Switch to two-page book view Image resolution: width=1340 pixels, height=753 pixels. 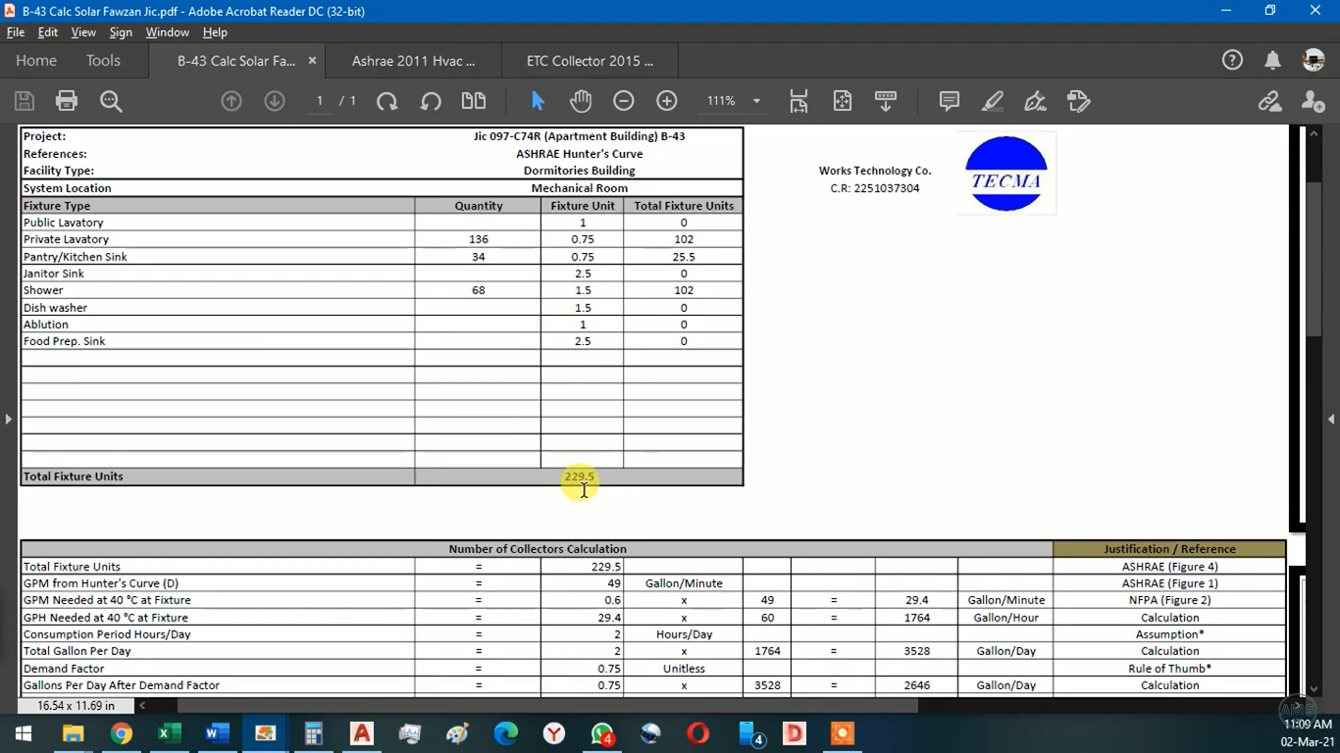point(474,100)
